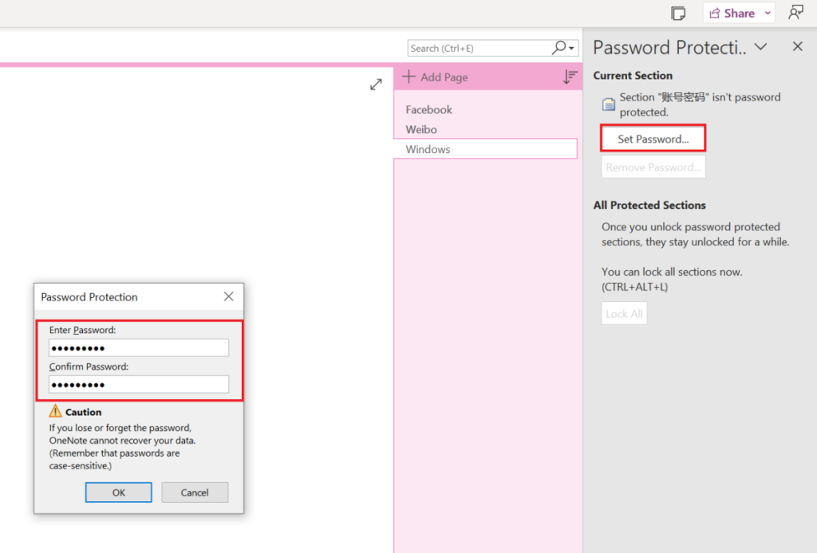The image size is (817, 553).
Task: Click the sort pages icon
Action: (570, 77)
